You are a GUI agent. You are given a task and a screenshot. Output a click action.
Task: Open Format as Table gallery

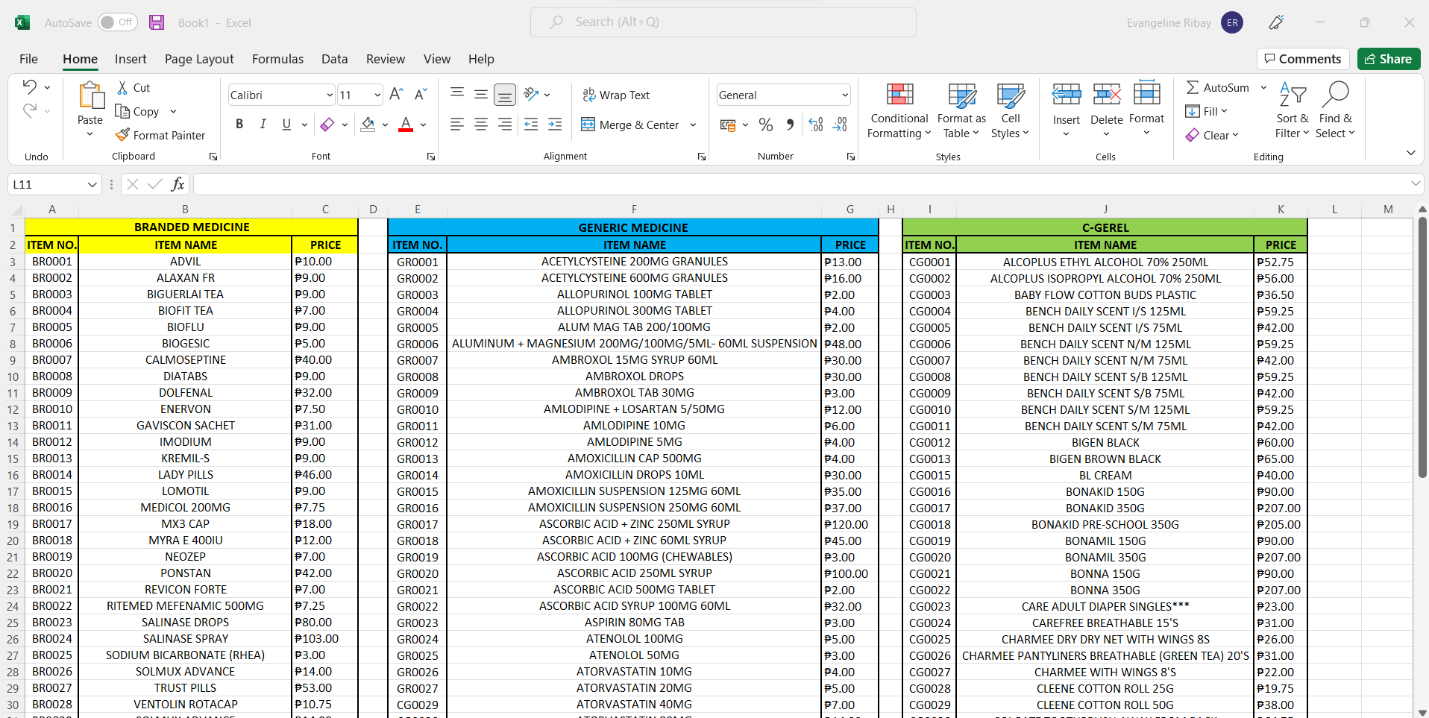961,110
